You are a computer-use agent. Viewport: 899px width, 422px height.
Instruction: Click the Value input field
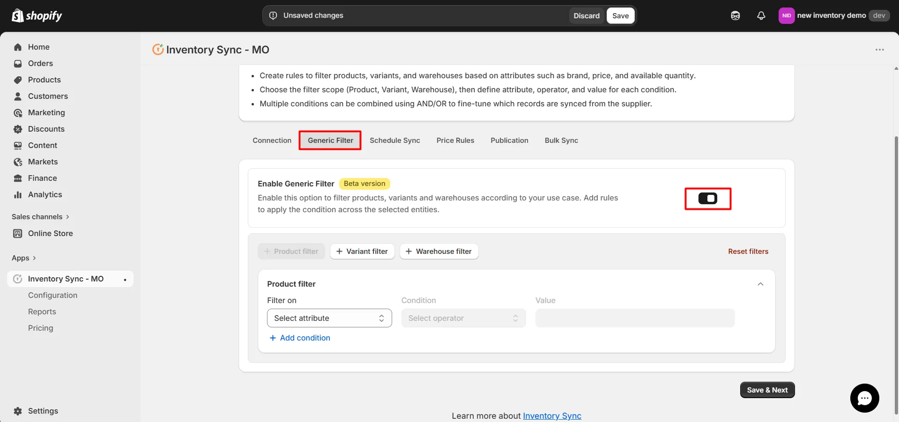[x=634, y=318]
